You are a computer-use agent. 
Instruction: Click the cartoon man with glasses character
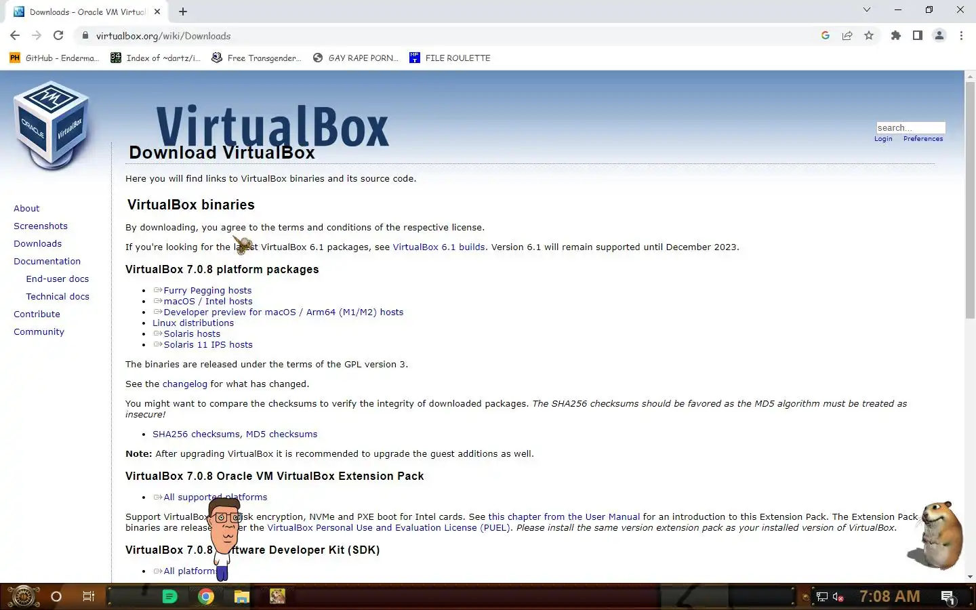click(224, 539)
